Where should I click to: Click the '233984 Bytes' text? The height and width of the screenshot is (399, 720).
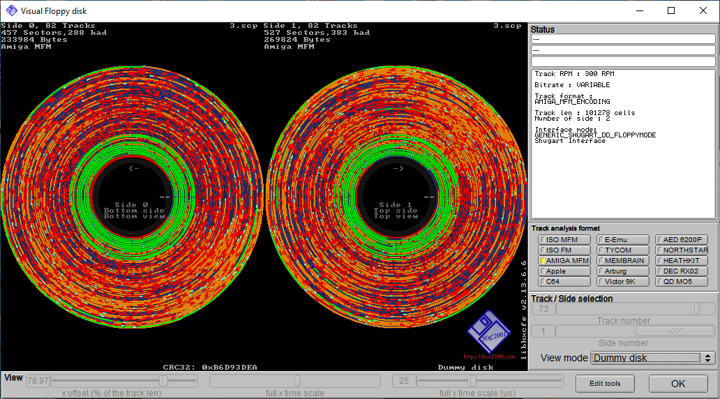[34, 40]
